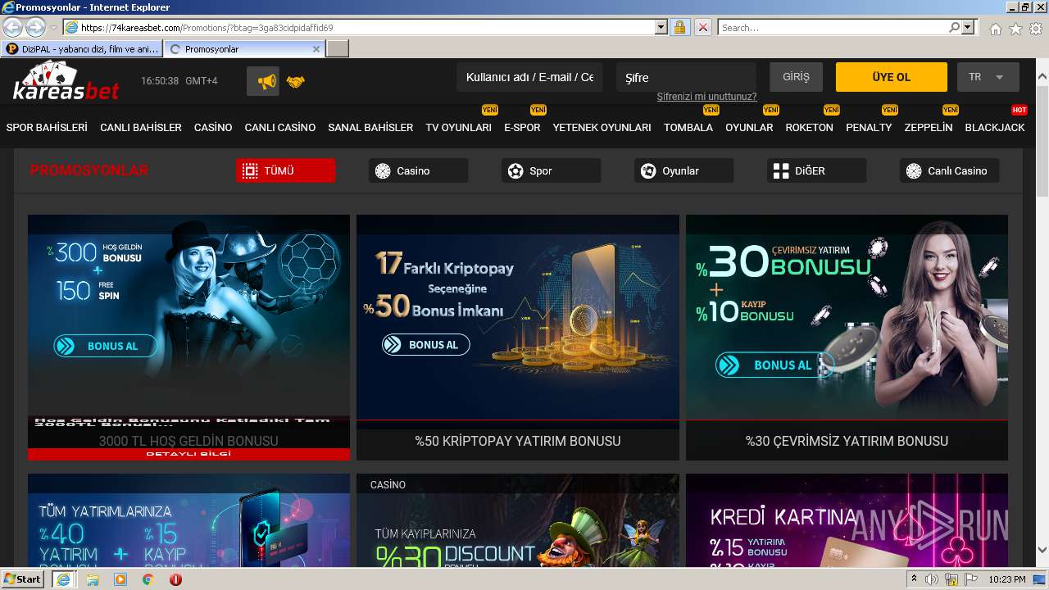Image resolution: width=1049 pixels, height=590 pixels.
Task: Open a new browser tab
Action: 338,49
